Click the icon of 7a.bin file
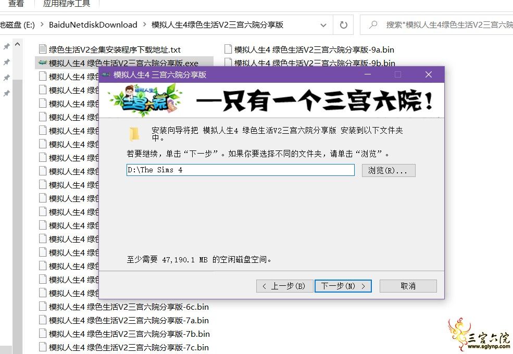Viewport: 513px width, 354px height. tap(43, 320)
